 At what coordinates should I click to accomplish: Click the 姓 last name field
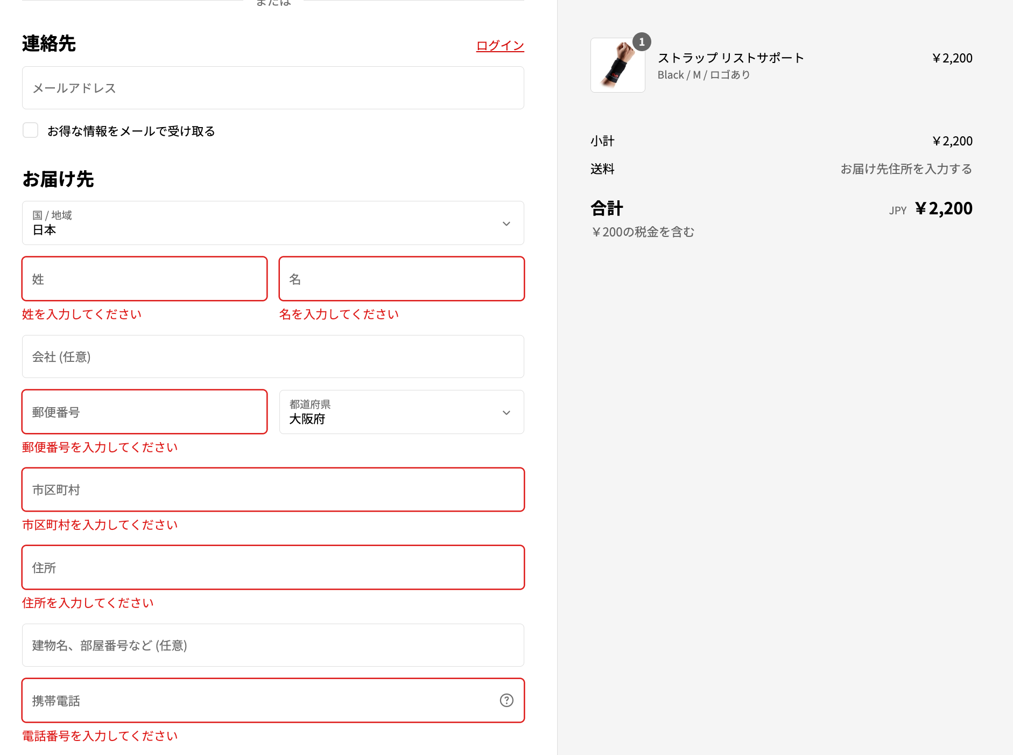[144, 279]
